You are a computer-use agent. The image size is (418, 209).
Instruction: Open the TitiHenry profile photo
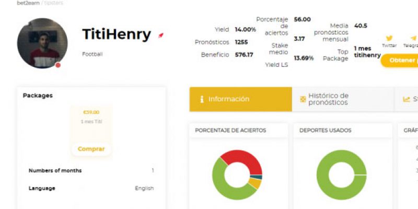42,43
